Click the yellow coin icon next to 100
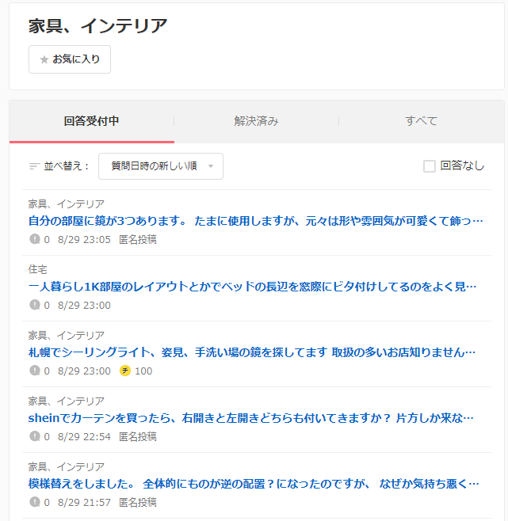508x521 pixels. [125, 371]
